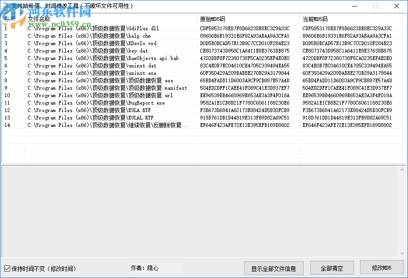
Task: Select the BugReport.exe entry in the list
Action: tap(93, 102)
